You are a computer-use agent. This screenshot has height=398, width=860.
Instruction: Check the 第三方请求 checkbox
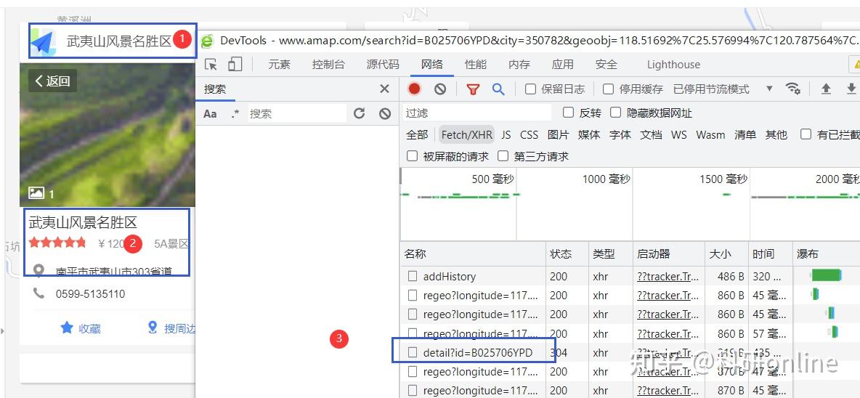tap(503, 156)
